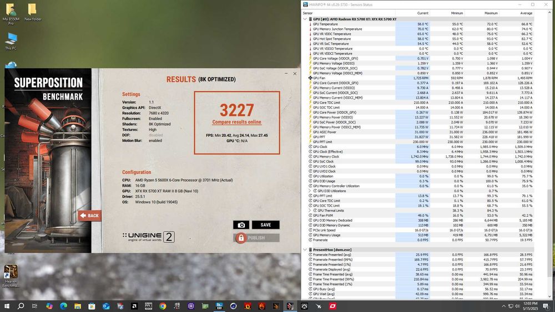Open the This PC desktop icon
Viewport: 555px width, 312px height.
pyautogui.click(x=11, y=42)
